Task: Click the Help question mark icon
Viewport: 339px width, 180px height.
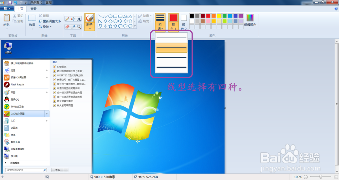Action: coord(336,9)
